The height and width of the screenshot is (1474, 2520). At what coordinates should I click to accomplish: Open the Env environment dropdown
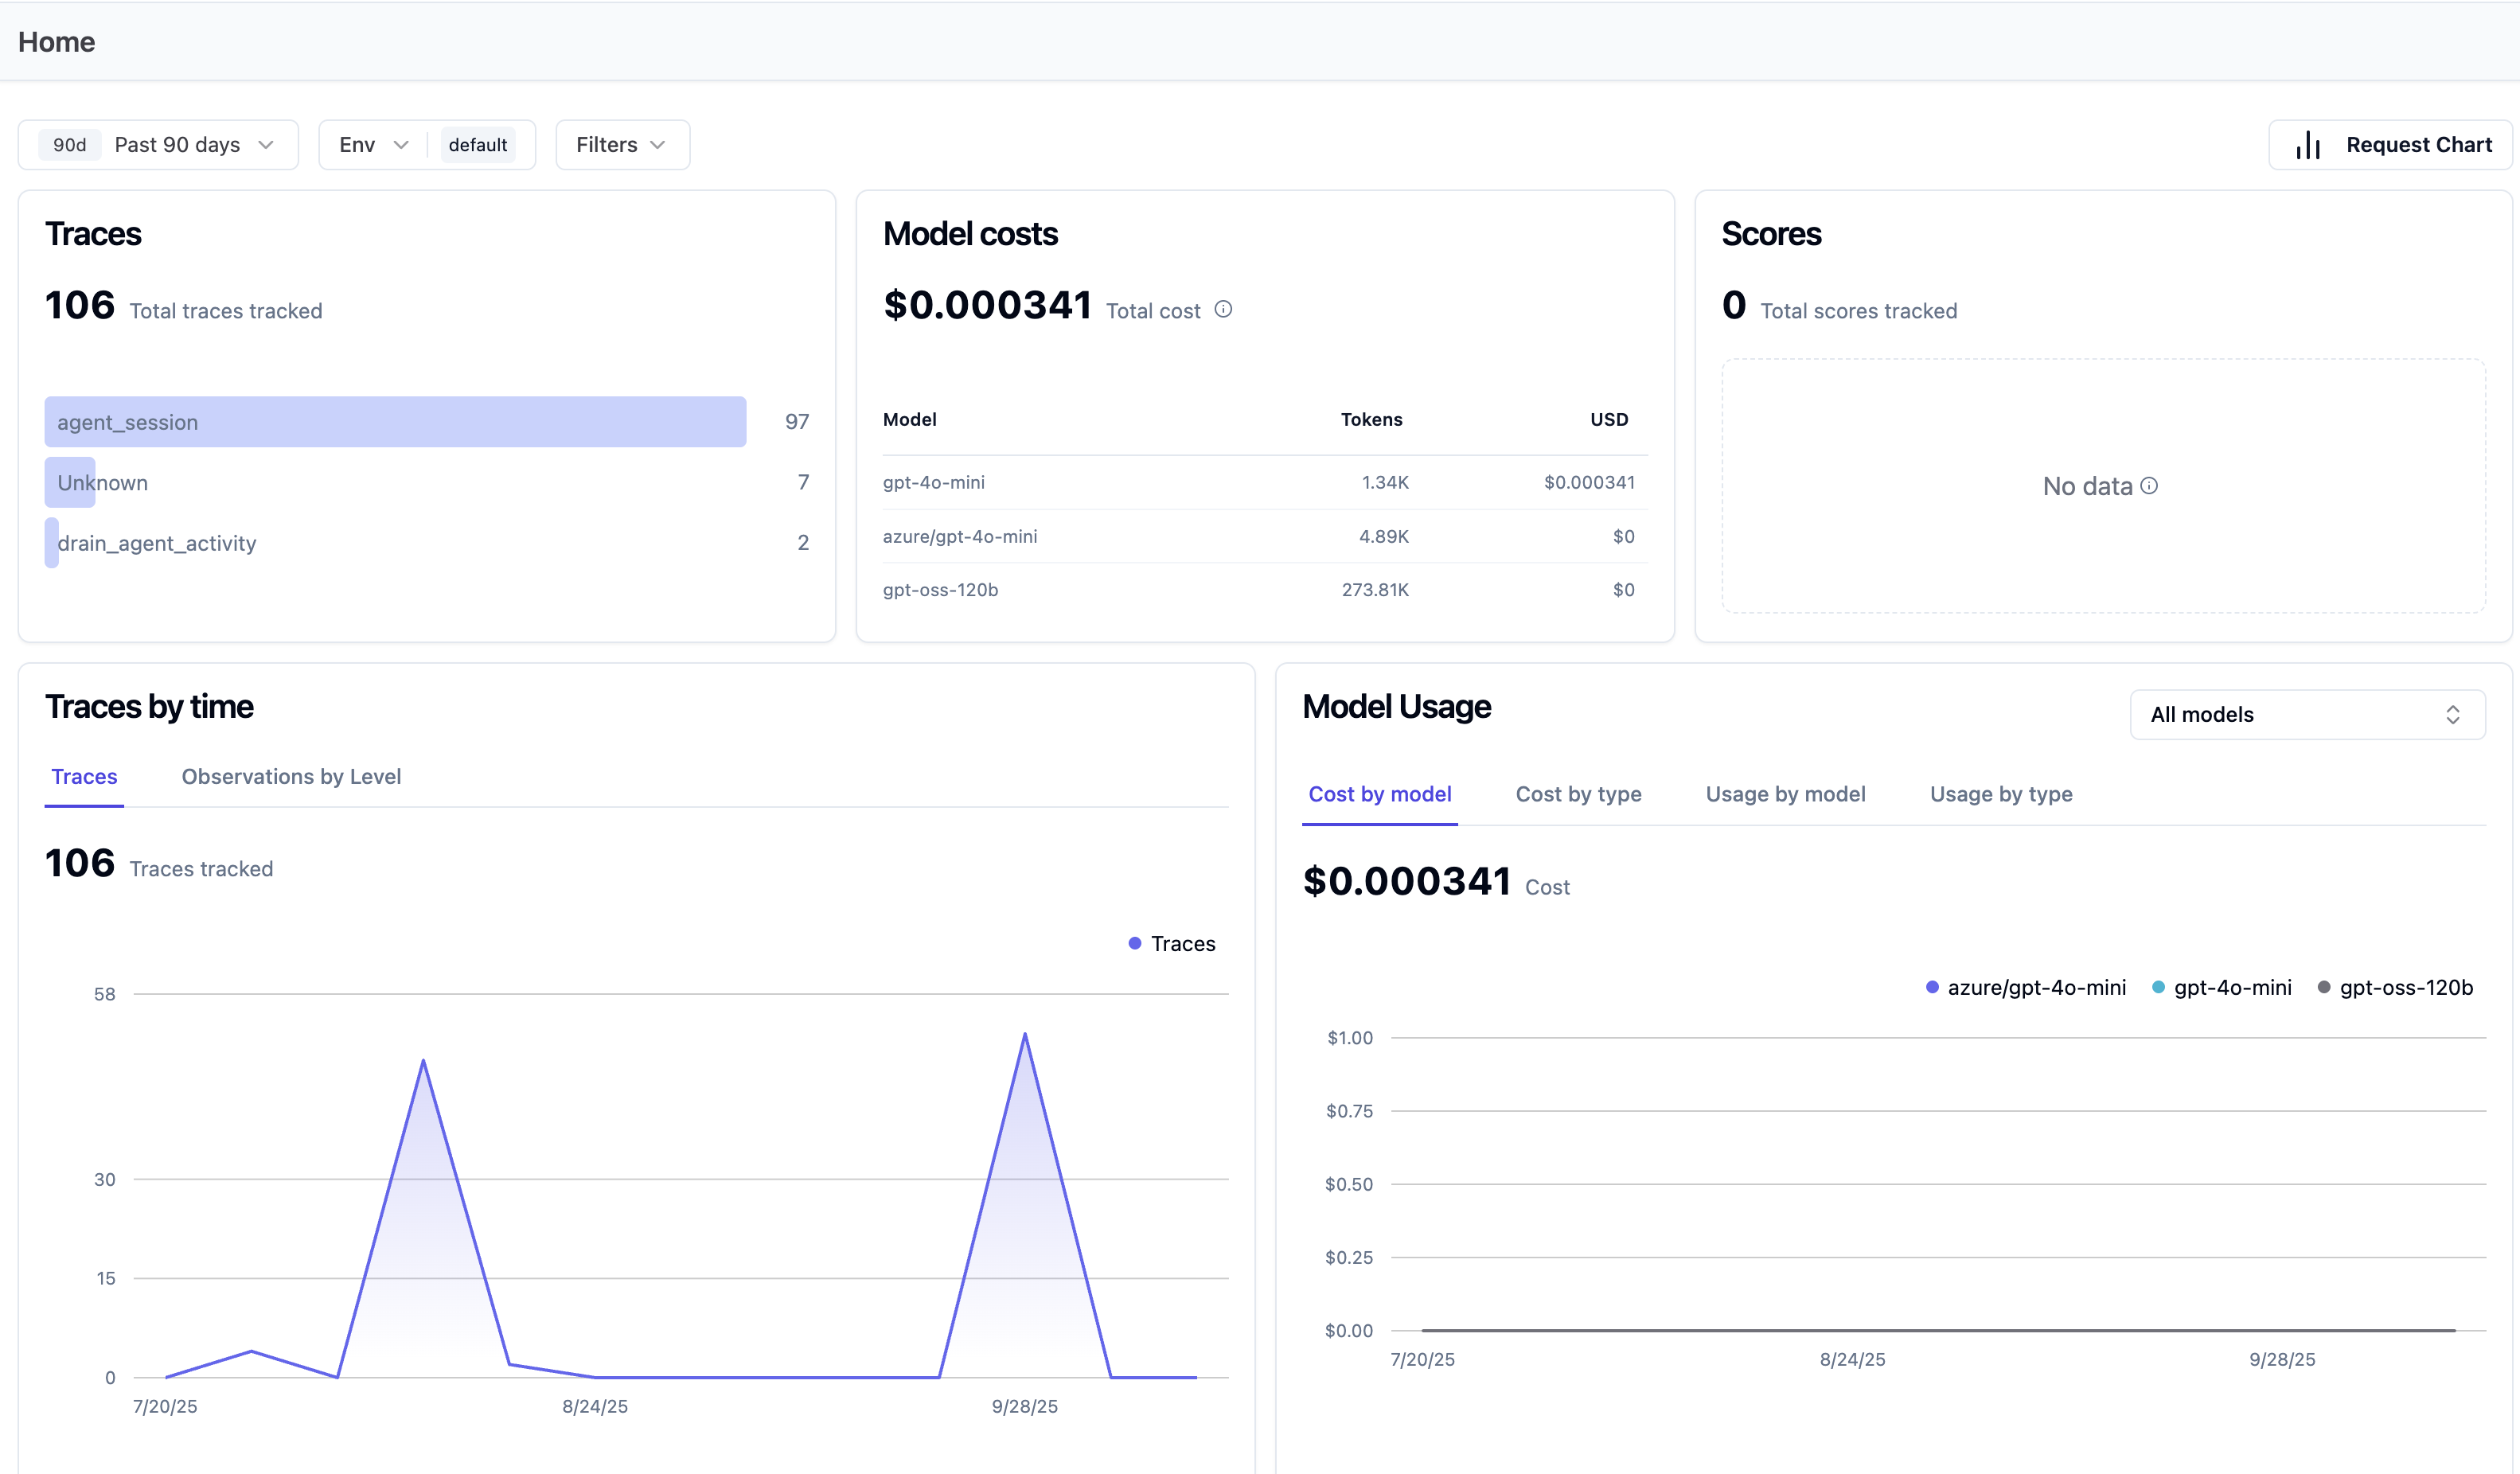point(370,145)
